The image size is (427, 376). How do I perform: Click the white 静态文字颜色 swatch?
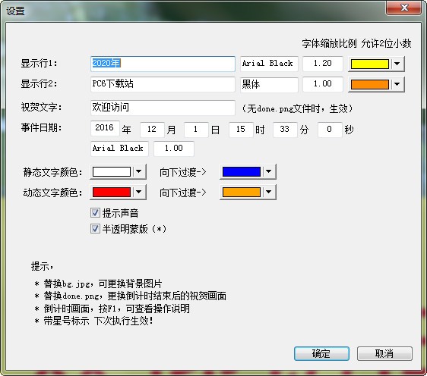[112, 171]
